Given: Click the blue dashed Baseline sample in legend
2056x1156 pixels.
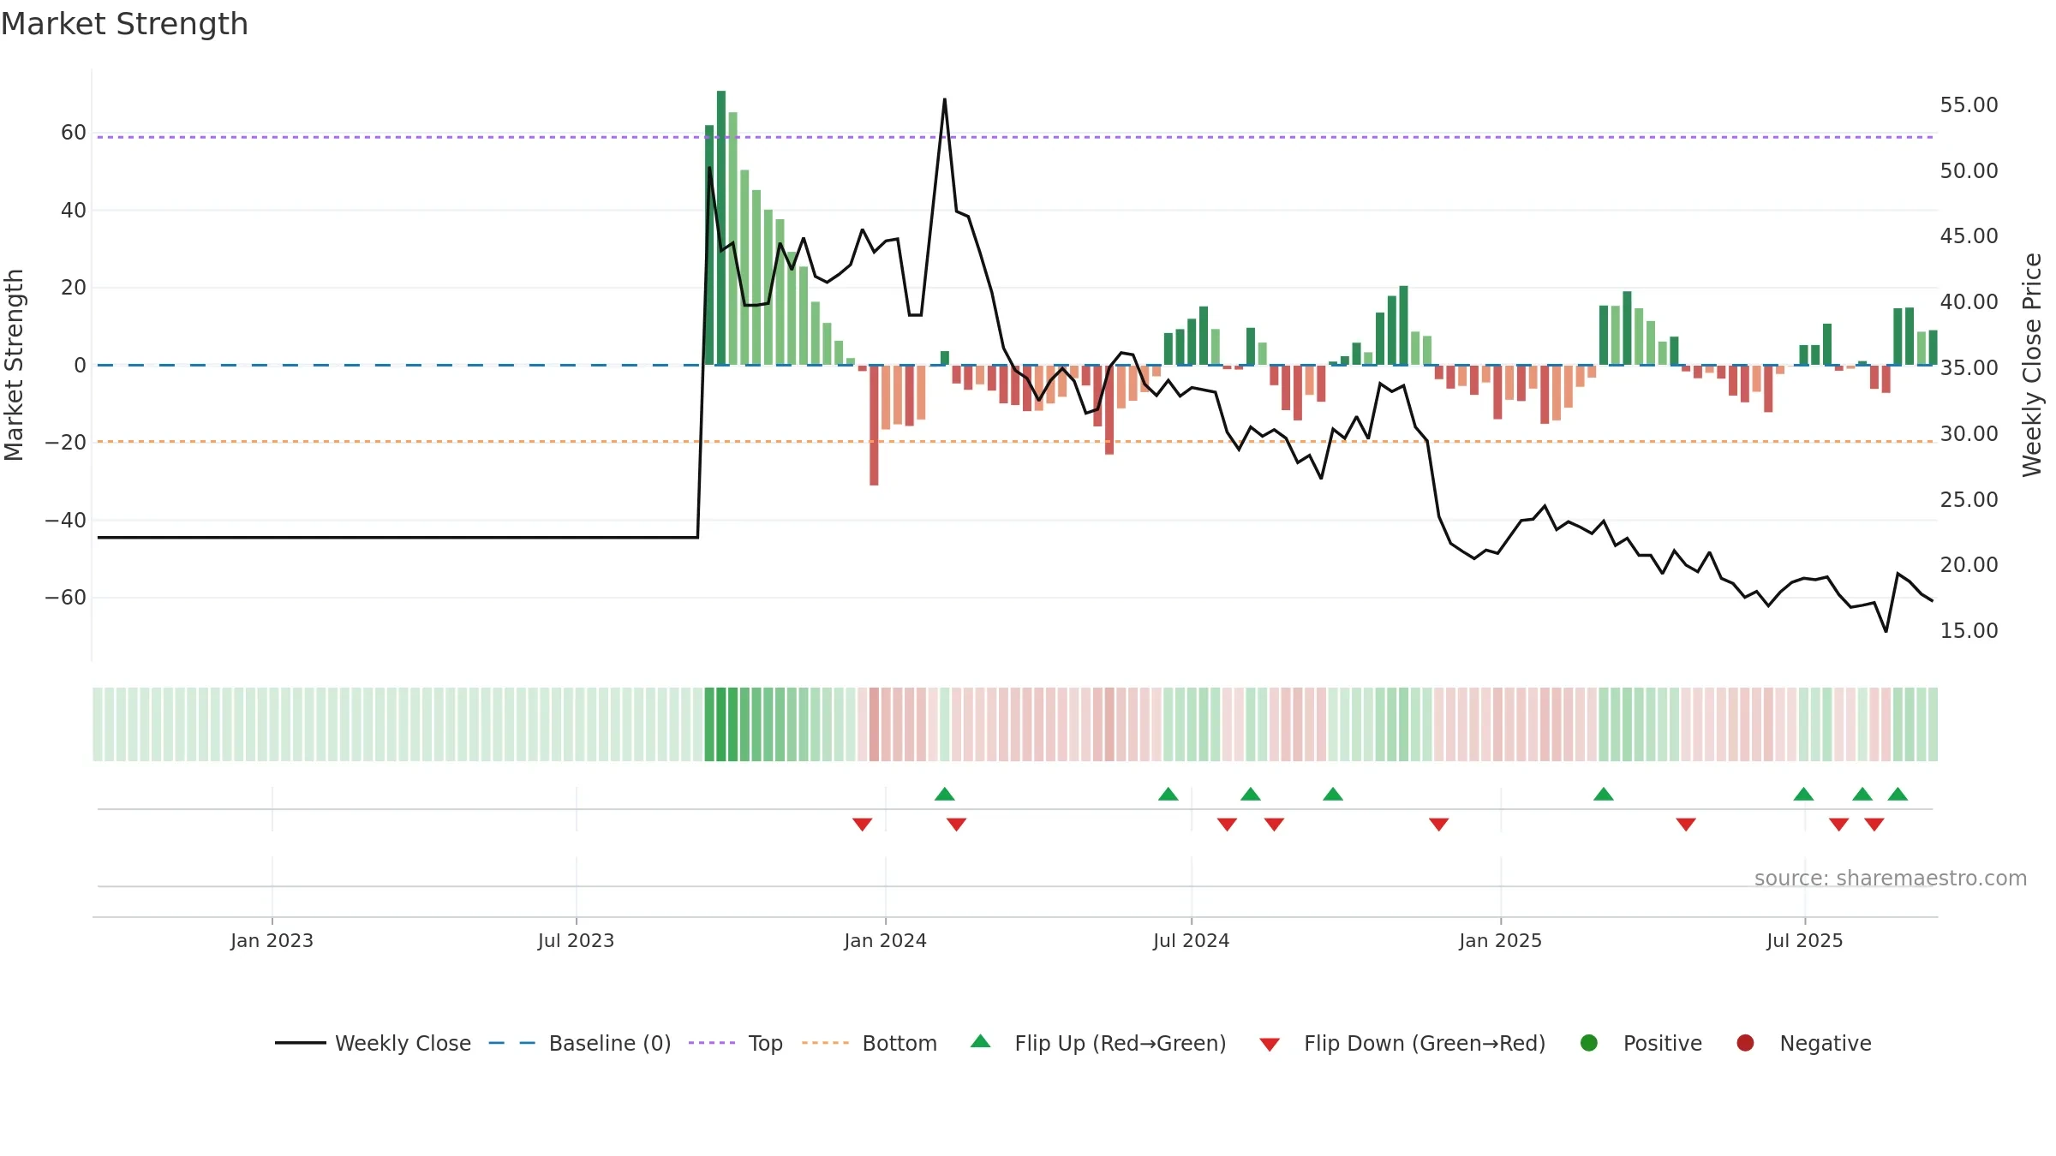Looking at the screenshot, I should [x=512, y=1043].
